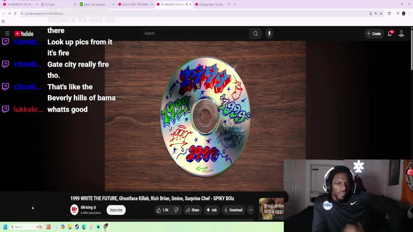Close the Dying Inside YouTube tab
Screen dimensions: 413x232
(x=229, y=5)
